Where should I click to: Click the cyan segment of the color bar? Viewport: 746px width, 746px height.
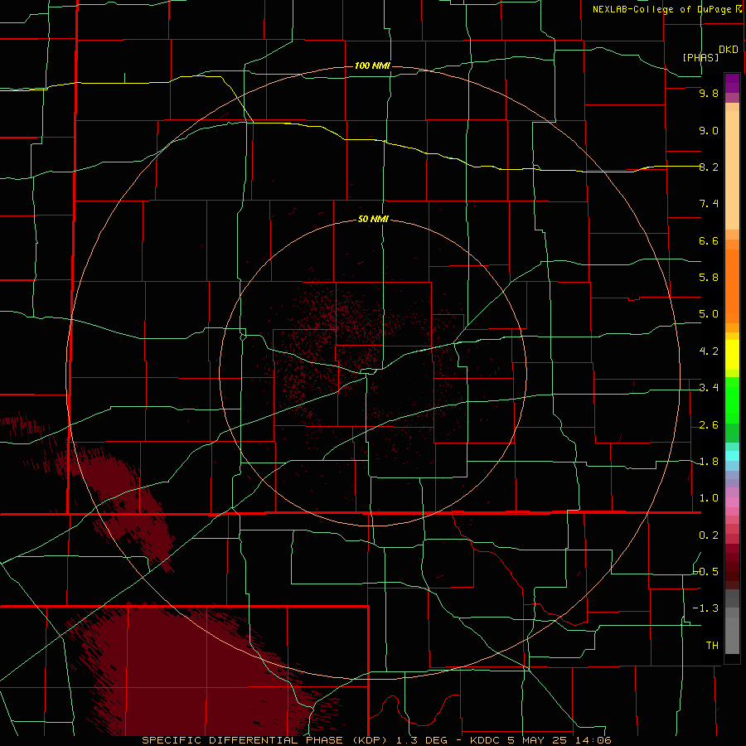coord(732,455)
